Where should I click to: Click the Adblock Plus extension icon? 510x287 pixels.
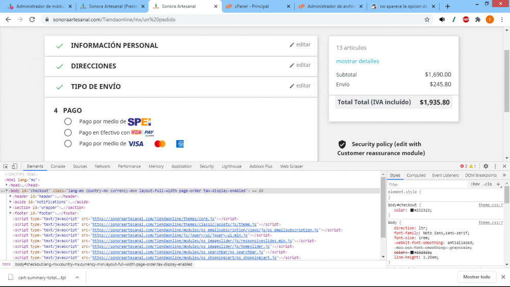click(466, 19)
